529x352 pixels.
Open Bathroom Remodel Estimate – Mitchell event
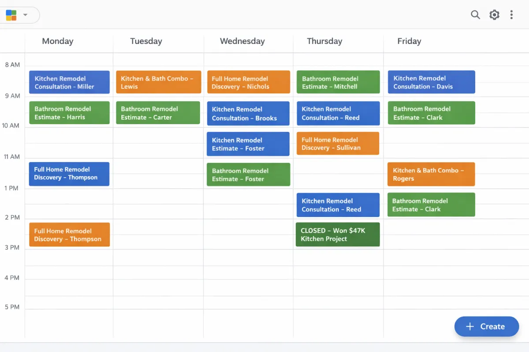[338, 82]
